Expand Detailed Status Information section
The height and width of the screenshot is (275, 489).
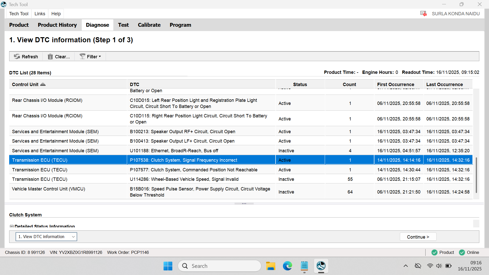click(11, 226)
